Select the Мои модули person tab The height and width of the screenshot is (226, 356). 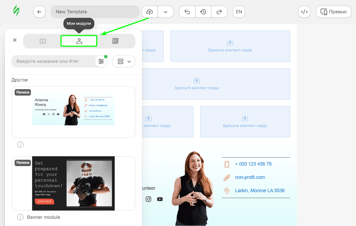pos(79,41)
